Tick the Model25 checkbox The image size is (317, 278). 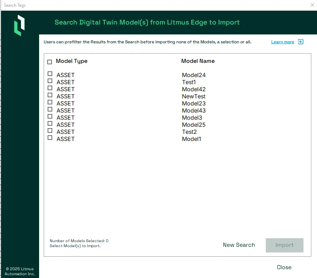click(50, 124)
